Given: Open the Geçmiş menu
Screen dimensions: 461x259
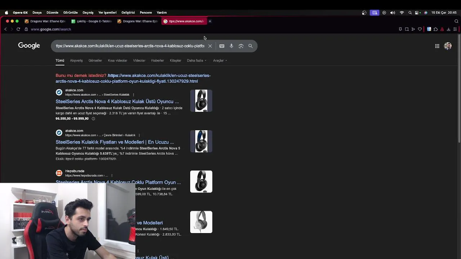Looking at the screenshot, I should 88,13.
